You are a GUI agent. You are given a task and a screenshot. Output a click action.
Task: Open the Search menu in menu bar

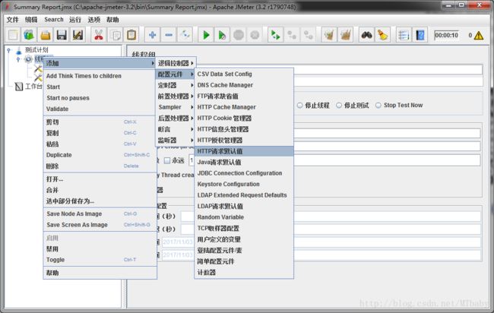54,20
